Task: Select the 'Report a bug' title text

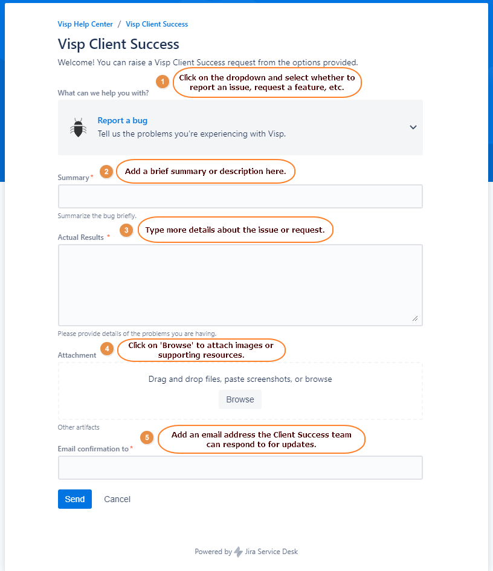Action: tap(122, 120)
